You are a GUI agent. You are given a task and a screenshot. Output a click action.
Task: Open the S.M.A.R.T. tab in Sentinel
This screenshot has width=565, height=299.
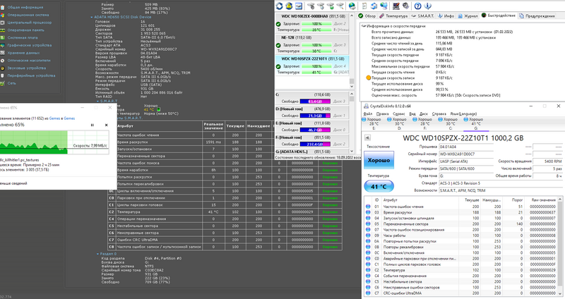(x=423, y=16)
